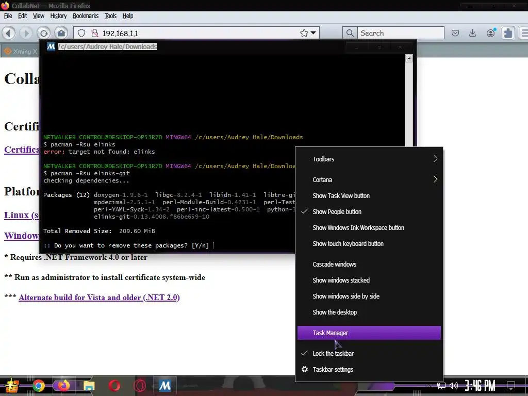Click the Firefox forward arrow button
Image resolution: width=528 pixels, height=396 pixels.
click(26, 33)
